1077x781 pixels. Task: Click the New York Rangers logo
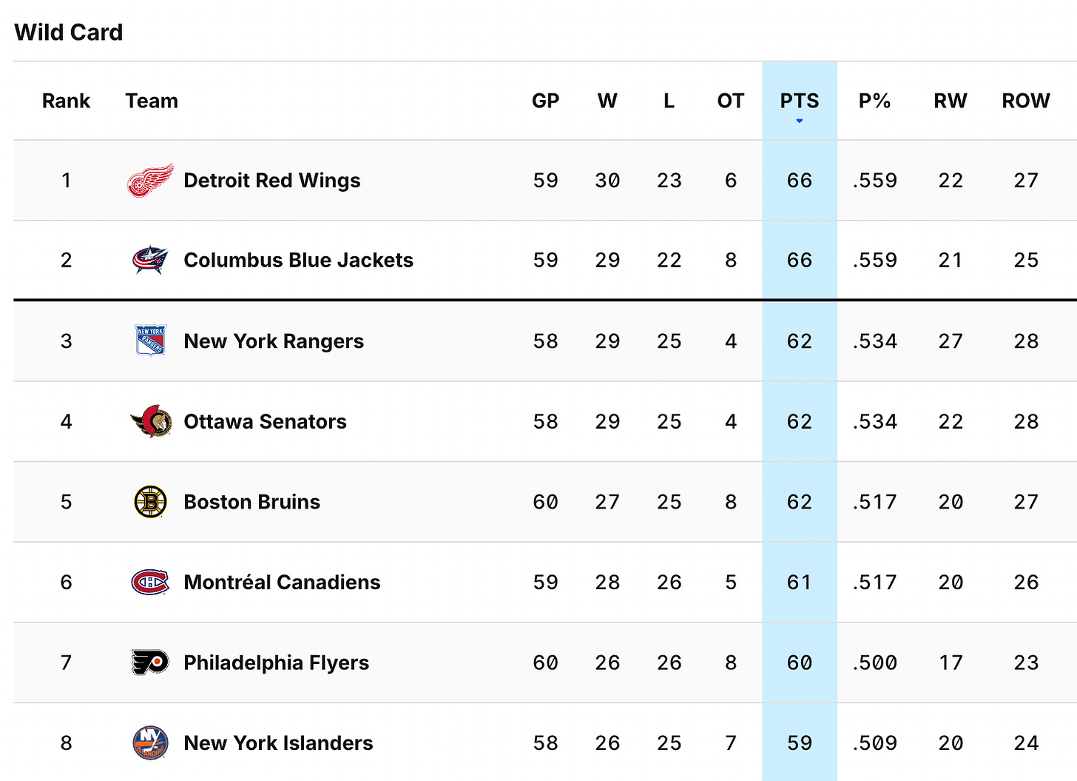(x=150, y=341)
